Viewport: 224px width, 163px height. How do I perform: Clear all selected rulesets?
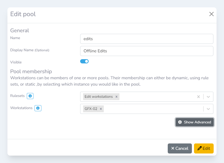tap(198, 97)
